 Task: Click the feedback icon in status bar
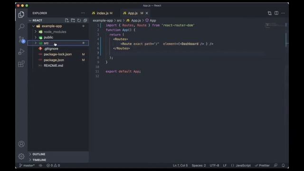tap(275, 165)
